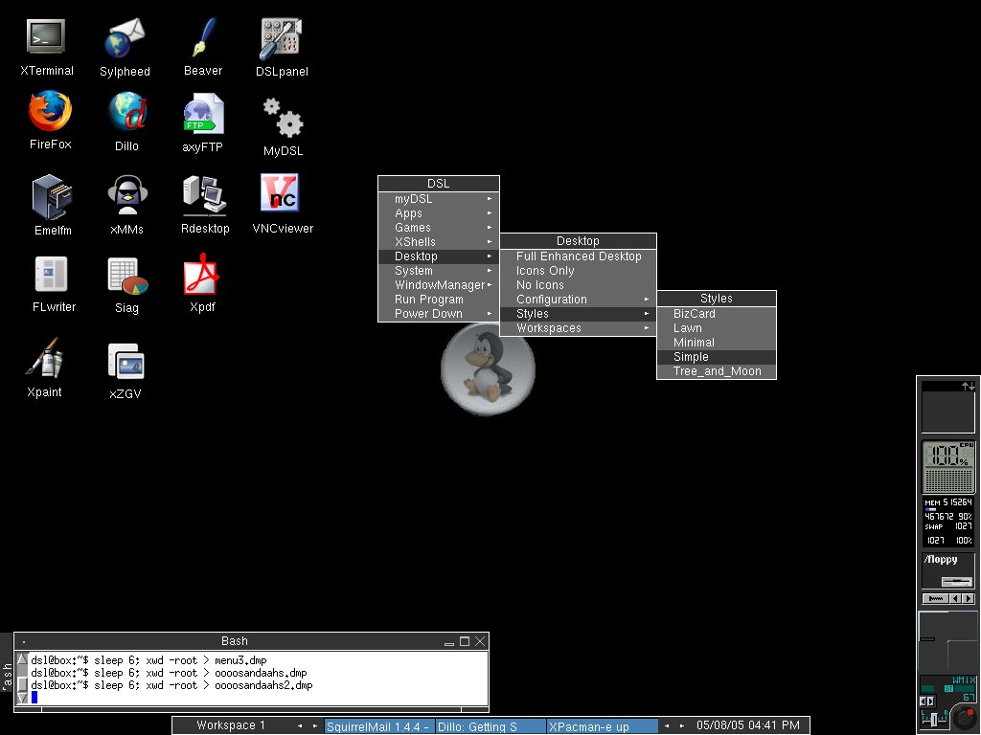Apply the BizCard style
Viewport: 981px width, 735px height.
pyautogui.click(x=717, y=314)
